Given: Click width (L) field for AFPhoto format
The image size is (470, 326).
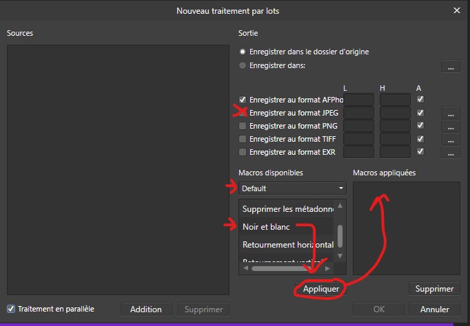Looking at the screenshot, I should click(359, 99).
